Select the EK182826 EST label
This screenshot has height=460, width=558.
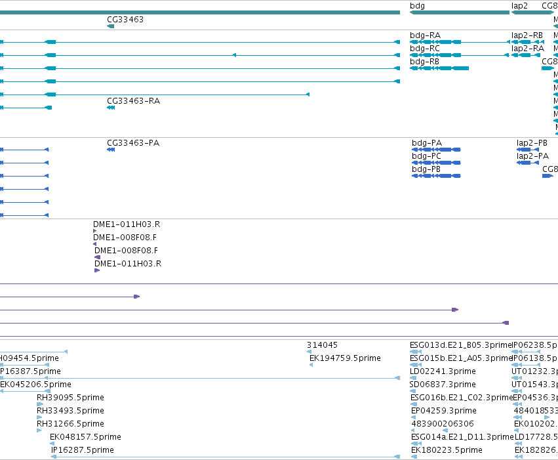[536, 450]
